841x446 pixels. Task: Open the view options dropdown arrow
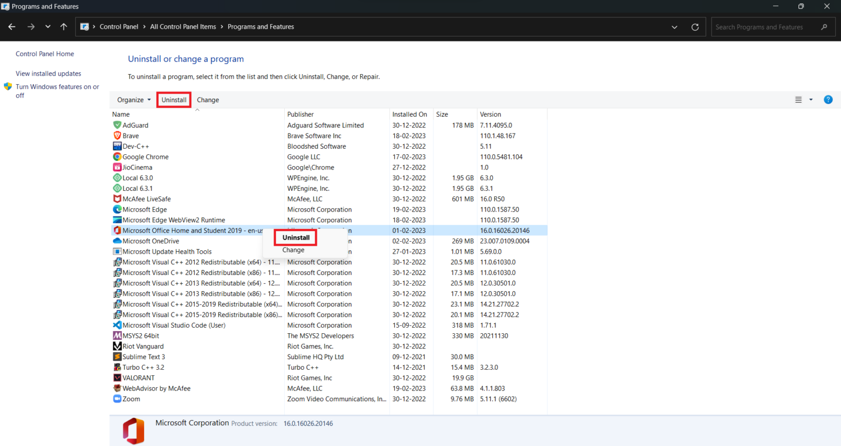pos(811,100)
